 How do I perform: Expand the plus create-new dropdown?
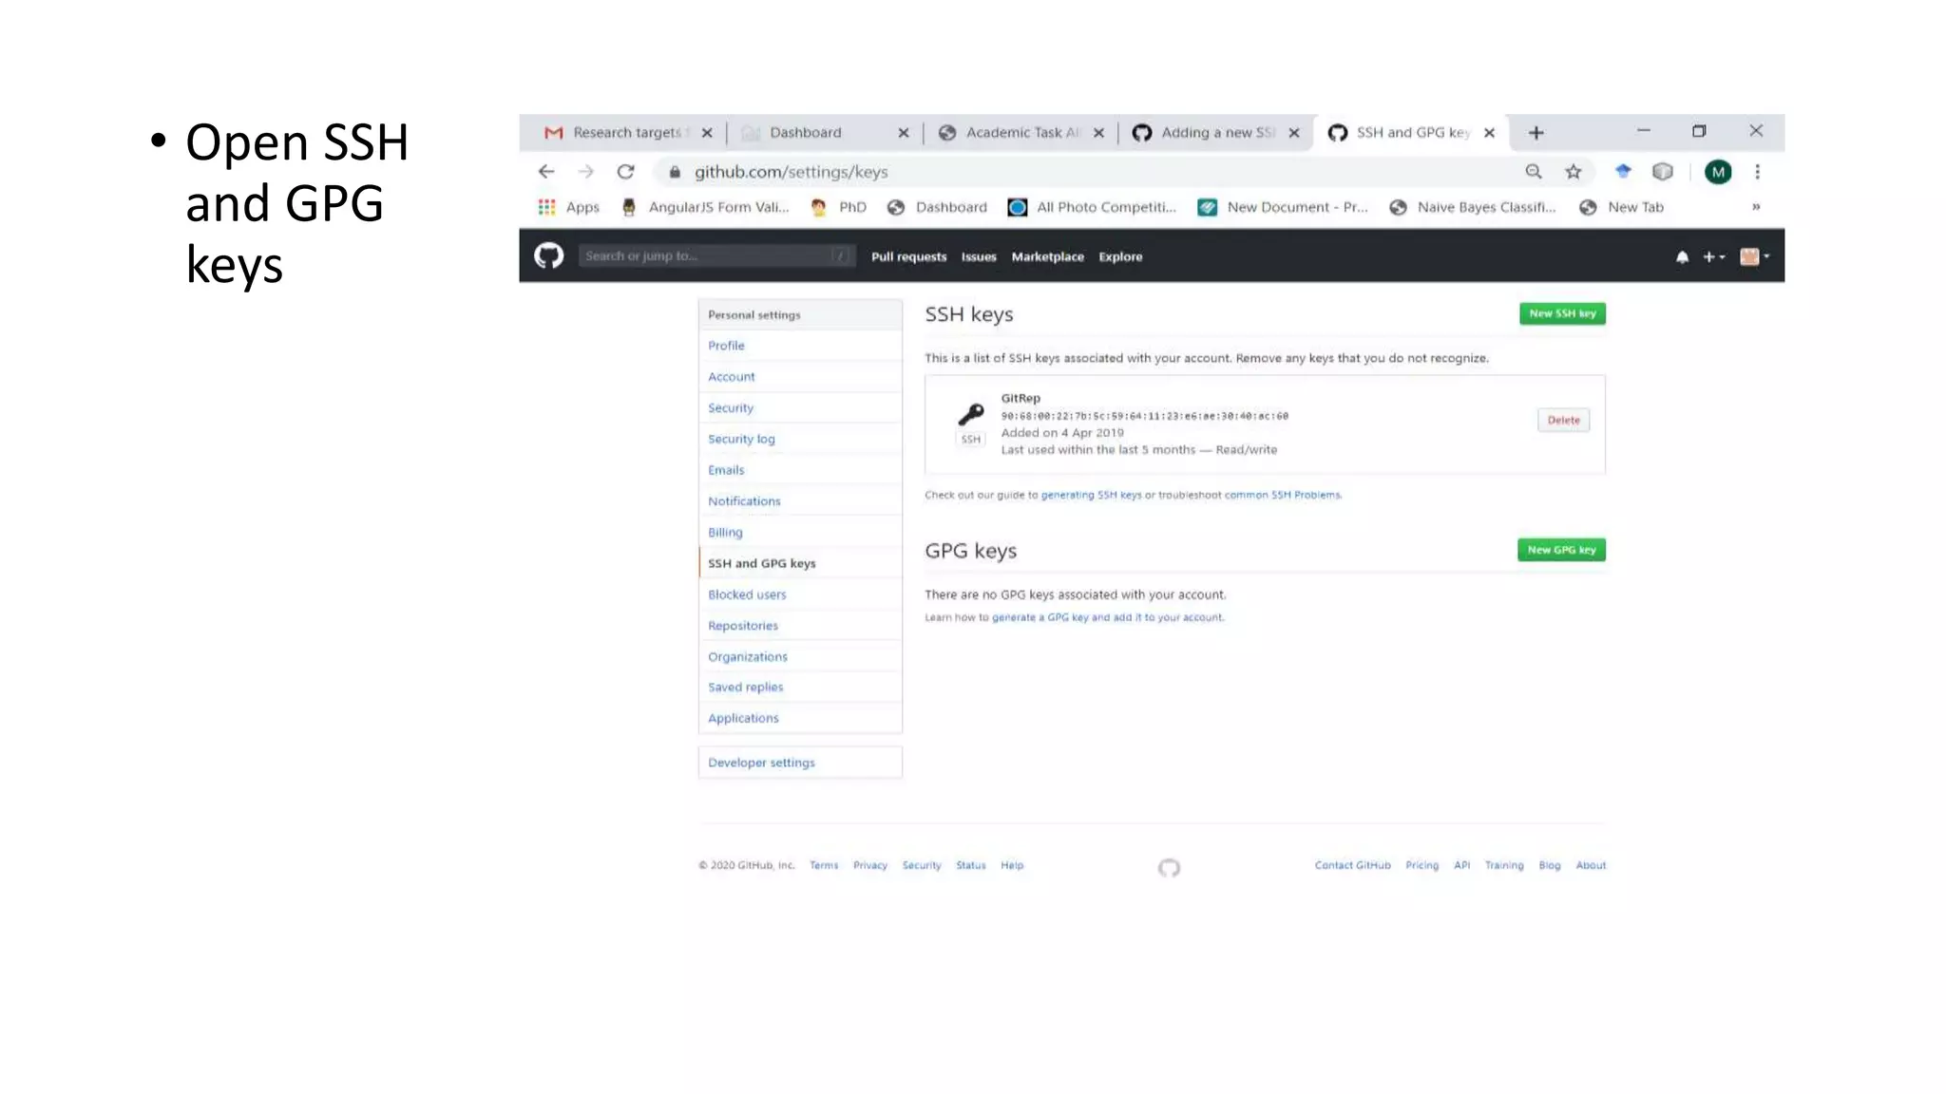1713,256
